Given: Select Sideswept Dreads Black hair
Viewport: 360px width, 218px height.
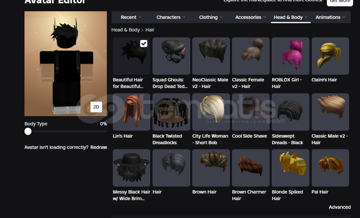Looking at the screenshot, I should (x=291, y=112).
